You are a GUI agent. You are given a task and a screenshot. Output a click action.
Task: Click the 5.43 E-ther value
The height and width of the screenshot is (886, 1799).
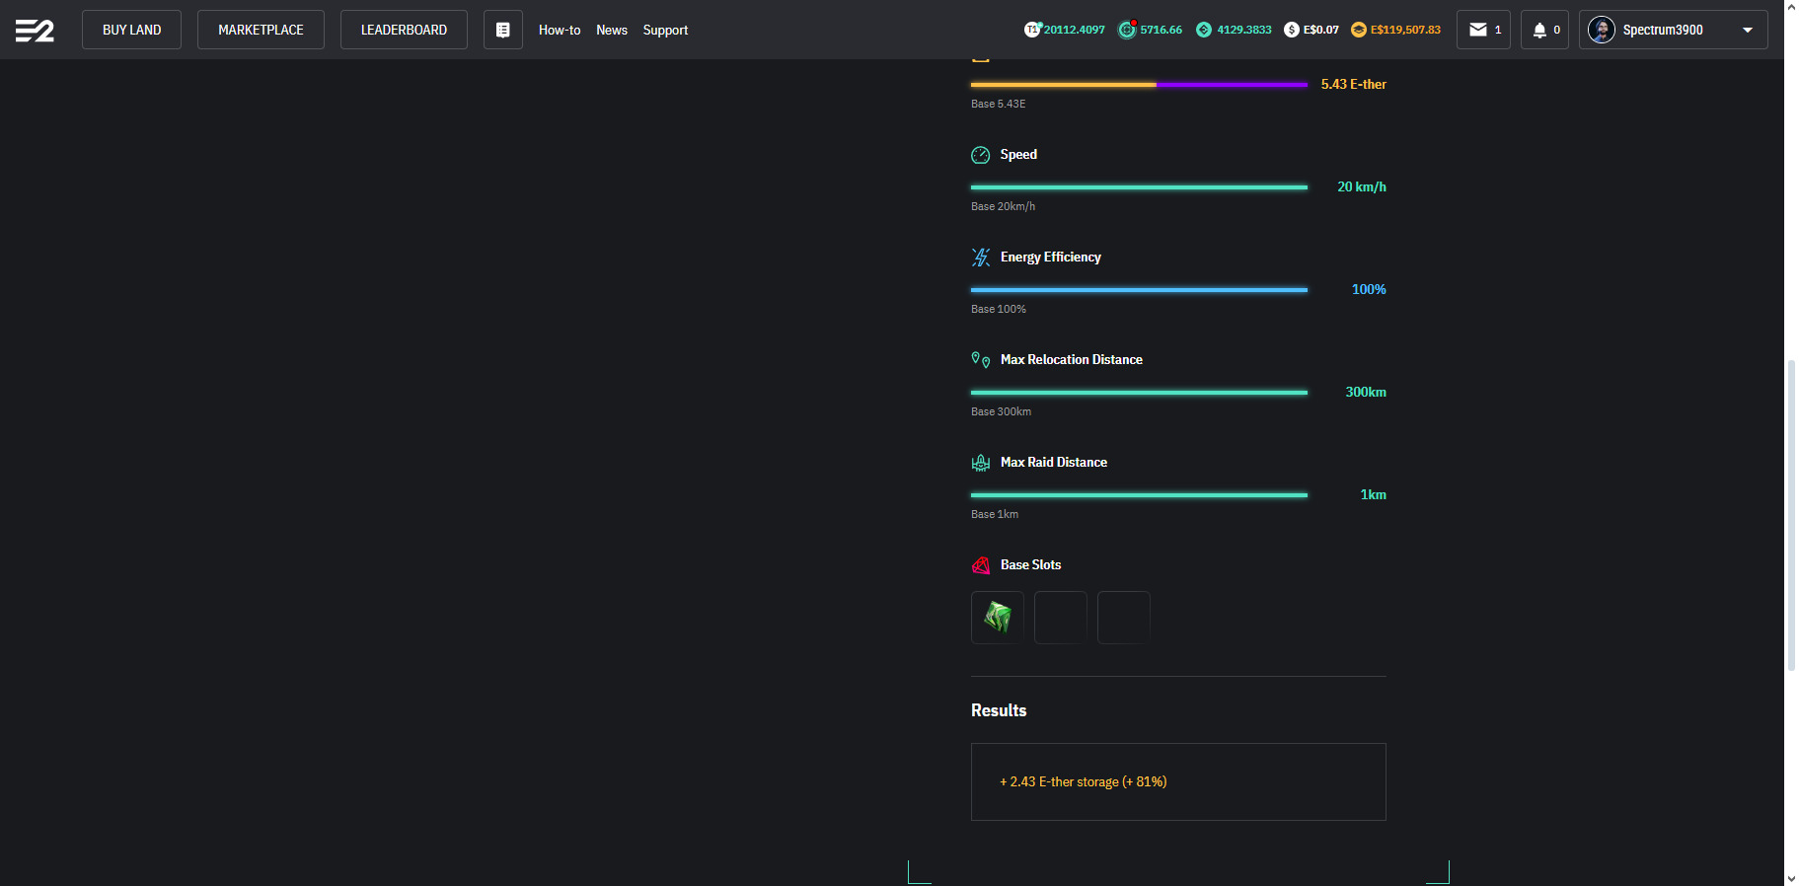pyautogui.click(x=1353, y=84)
